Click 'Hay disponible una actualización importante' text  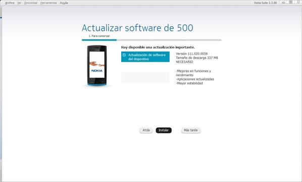click(158, 47)
